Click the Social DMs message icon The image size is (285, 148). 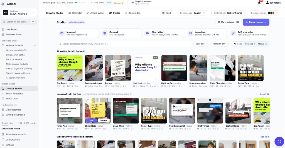pyautogui.click(x=3, y=99)
